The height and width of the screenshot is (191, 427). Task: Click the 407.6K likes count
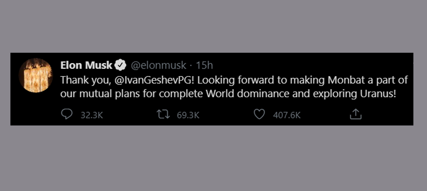click(287, 115)
